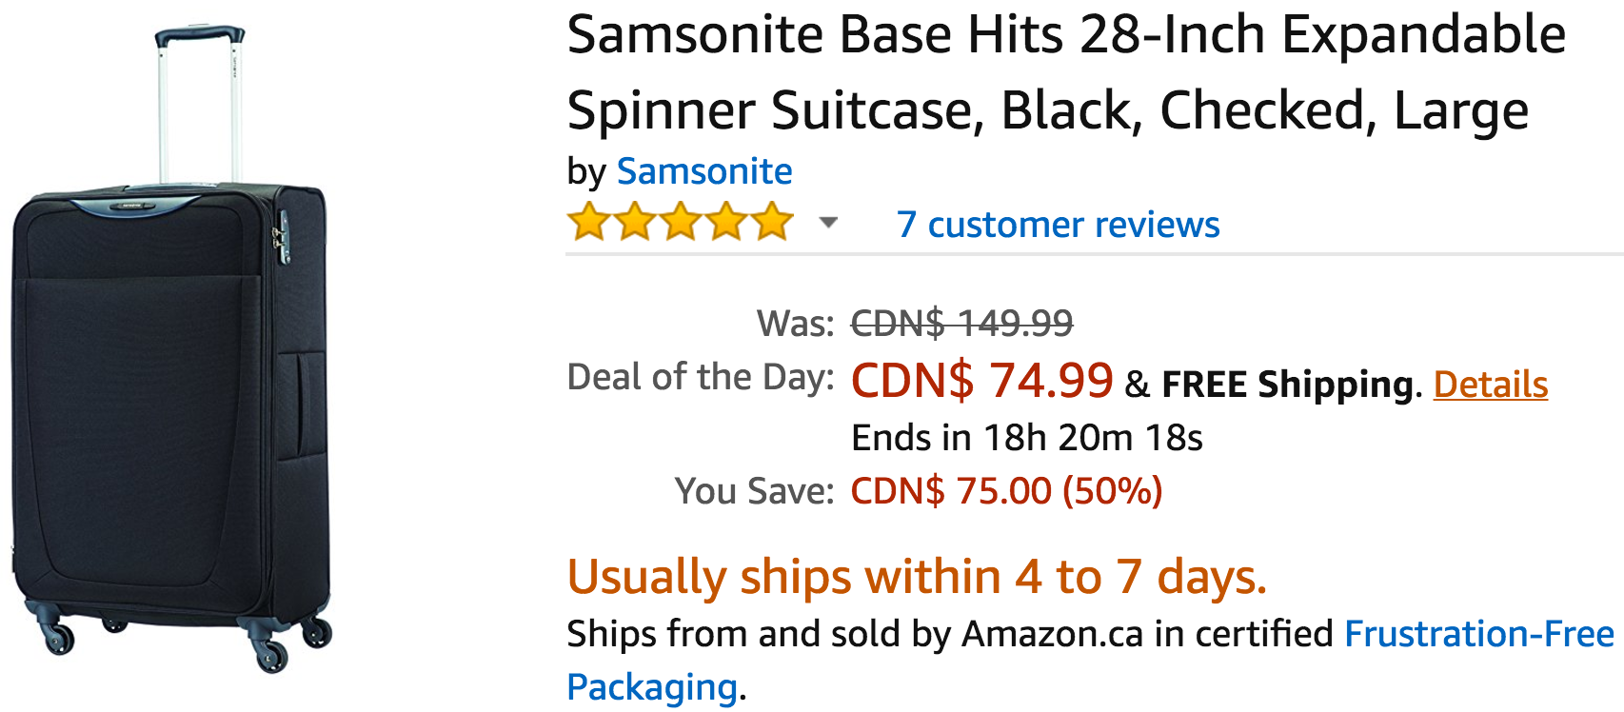Open the free shipping Details link
The image size is (1624, 712).
point(1491,385)
